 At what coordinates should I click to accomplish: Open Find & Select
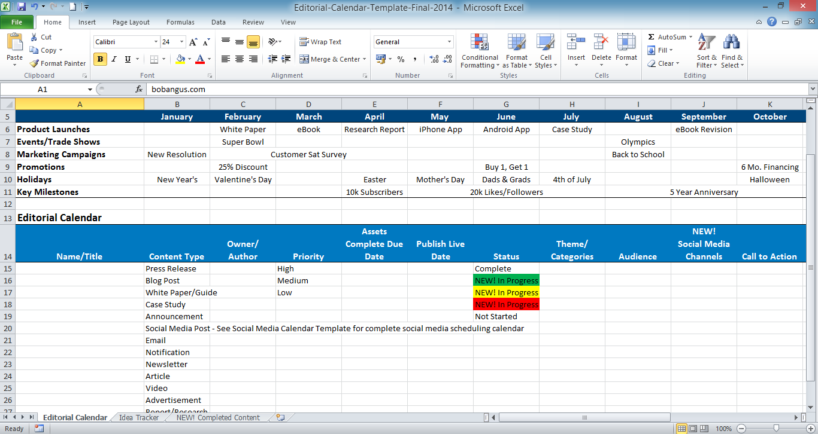click(x=731, y=51)
